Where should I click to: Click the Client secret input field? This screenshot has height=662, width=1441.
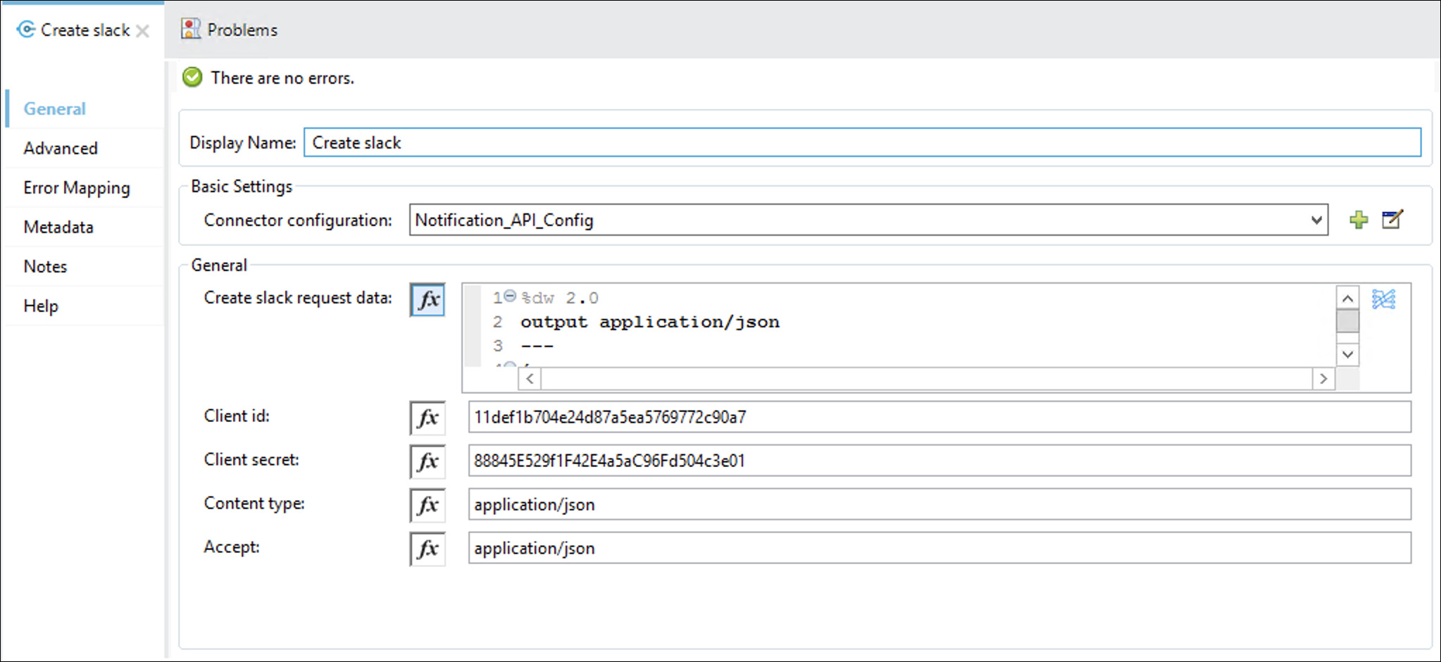[x=940, y=461]
